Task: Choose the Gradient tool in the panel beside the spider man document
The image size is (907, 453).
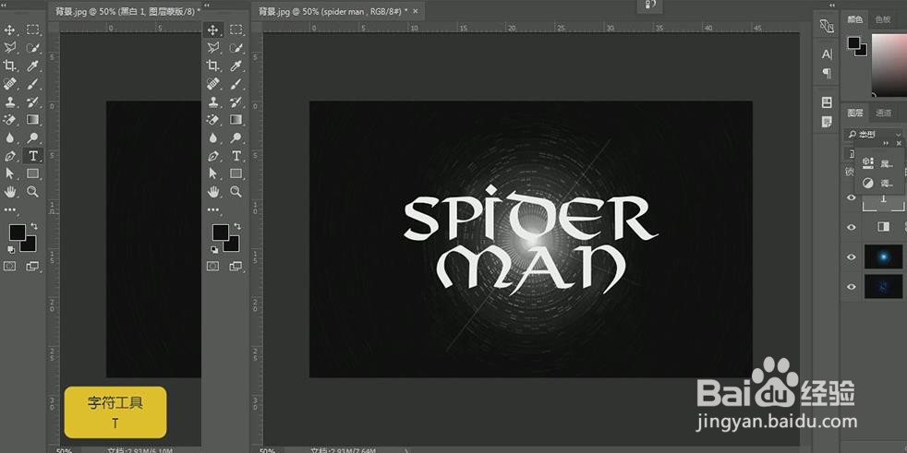Action: coord(236,120)
